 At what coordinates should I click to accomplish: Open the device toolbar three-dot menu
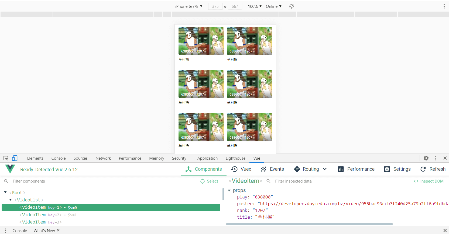444,6
